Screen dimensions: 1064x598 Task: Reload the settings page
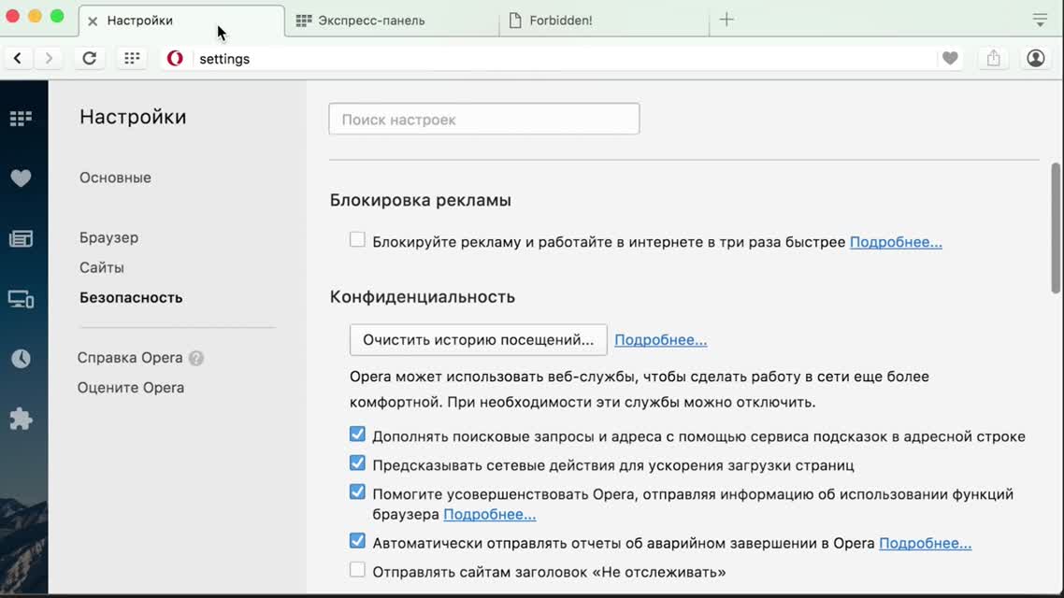(x=89, y=58)
